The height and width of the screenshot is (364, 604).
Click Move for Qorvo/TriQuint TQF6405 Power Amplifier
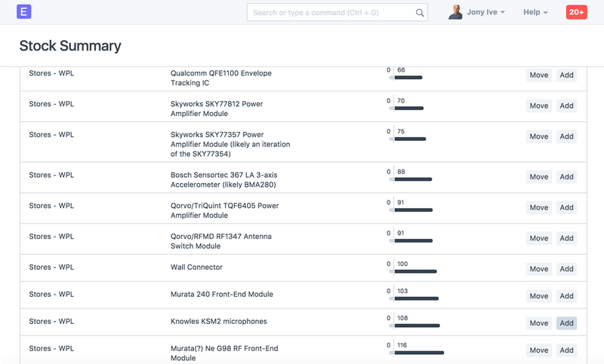tap(538, 207)
